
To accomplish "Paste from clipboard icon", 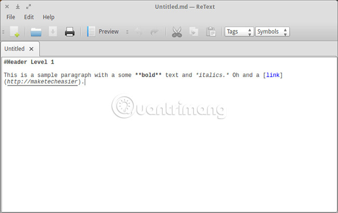I will (211, 32).
